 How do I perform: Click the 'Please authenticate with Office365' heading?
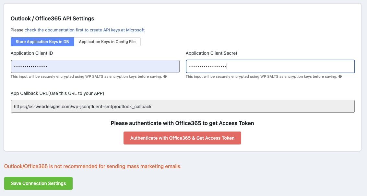(182, 123)
